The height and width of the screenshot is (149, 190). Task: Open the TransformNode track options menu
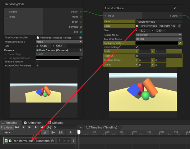pos(73,141)
